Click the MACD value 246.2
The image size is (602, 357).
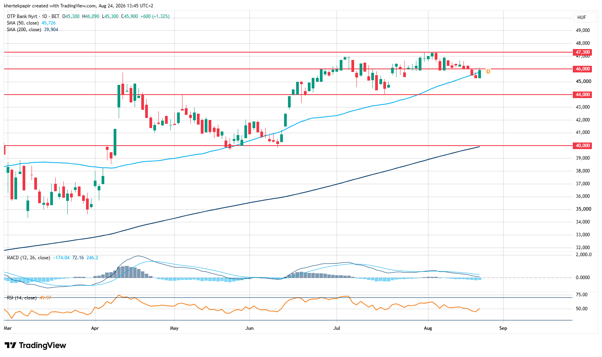coord(92,258)
